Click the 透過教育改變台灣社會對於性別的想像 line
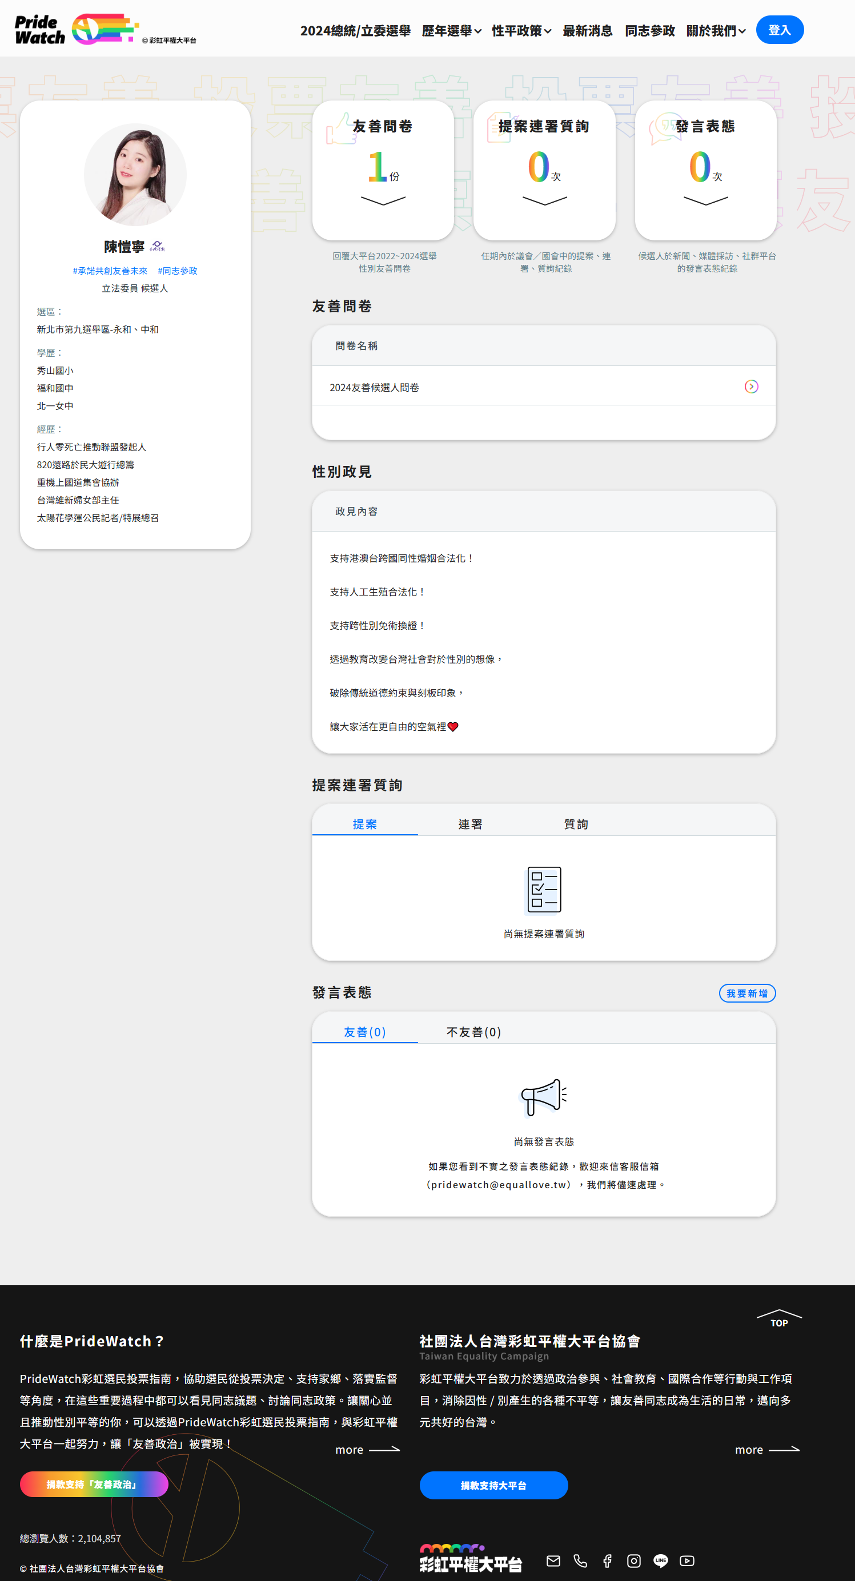Viewport: 855px width, 1581px height. 417,659
